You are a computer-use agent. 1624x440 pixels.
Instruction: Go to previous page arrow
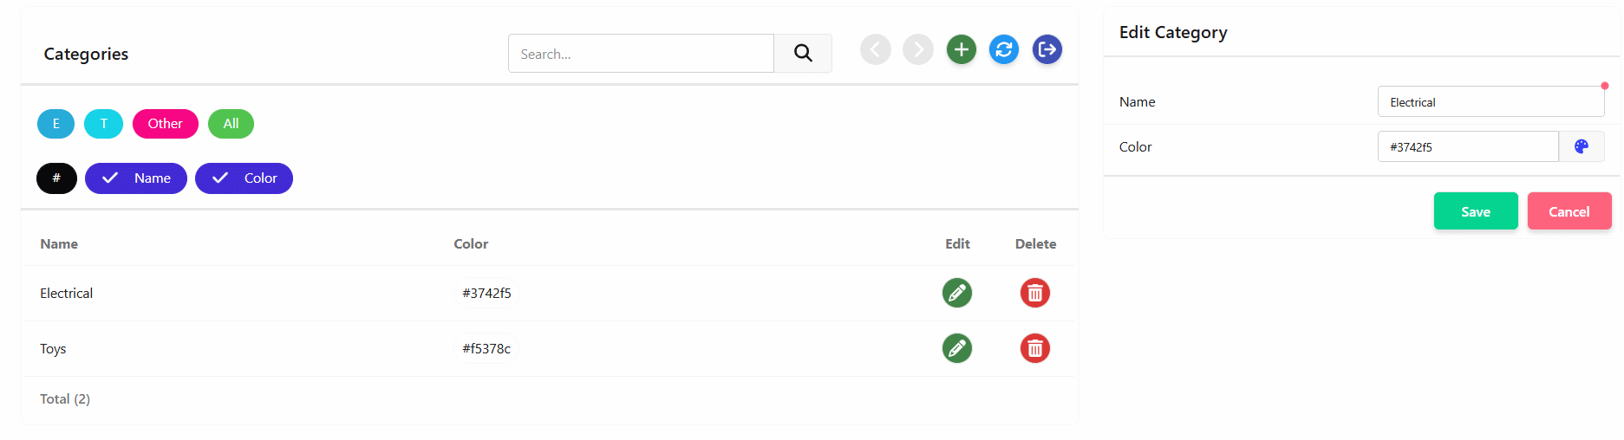click(875, 49)
